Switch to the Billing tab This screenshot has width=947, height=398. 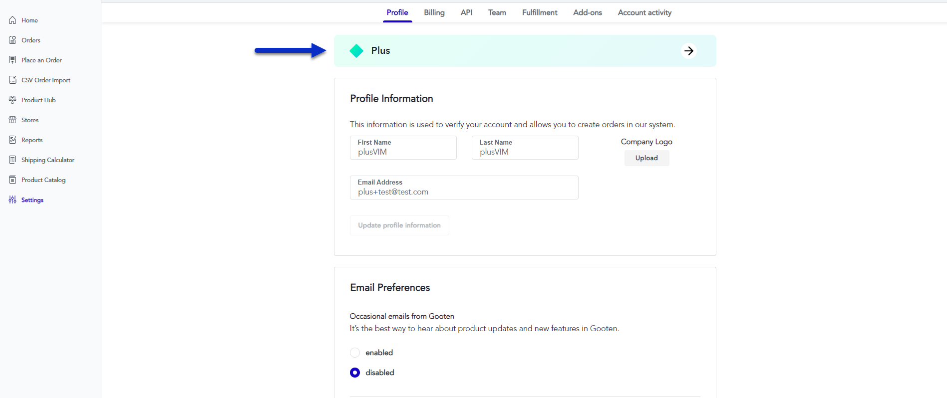point(434,12)
